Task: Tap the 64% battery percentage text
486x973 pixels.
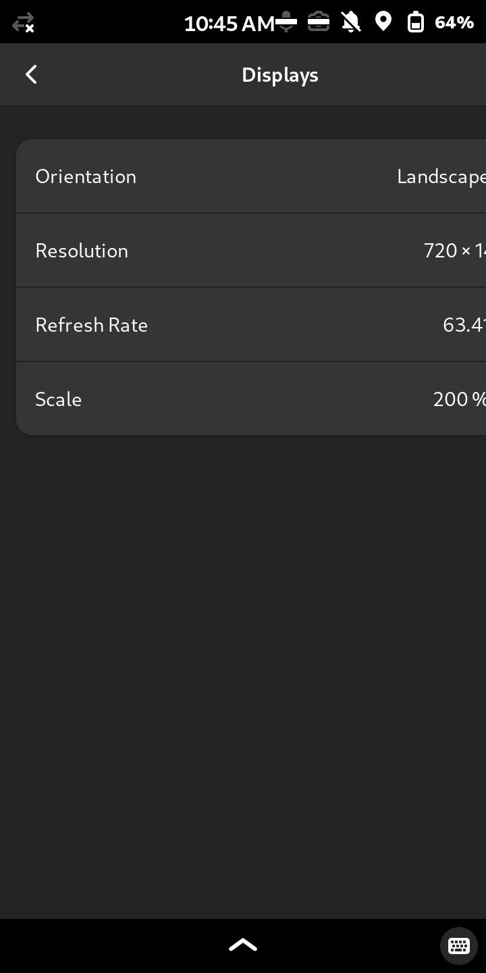Action: [x=454, y=23]
